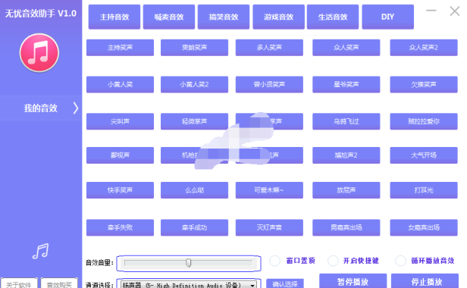
Task: Click the 么么哒 sound button
Action: tap(195, 190)
